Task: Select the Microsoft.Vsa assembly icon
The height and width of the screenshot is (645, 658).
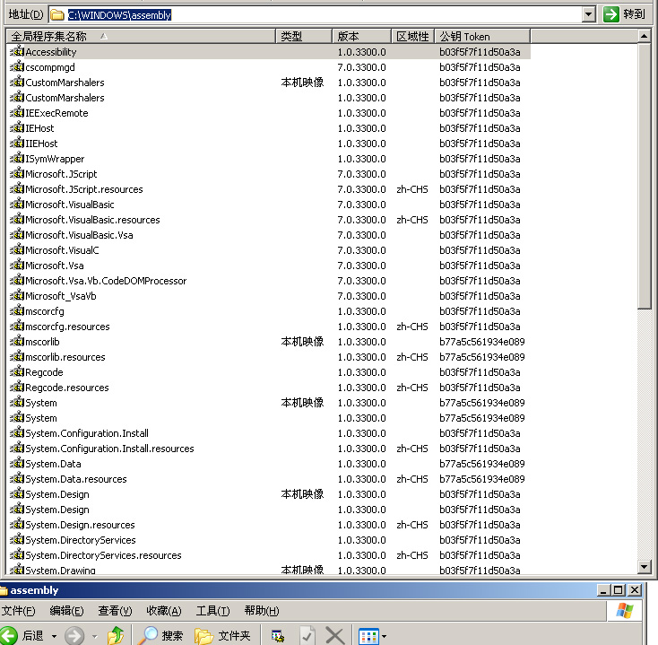Action: tap(17, 265)
